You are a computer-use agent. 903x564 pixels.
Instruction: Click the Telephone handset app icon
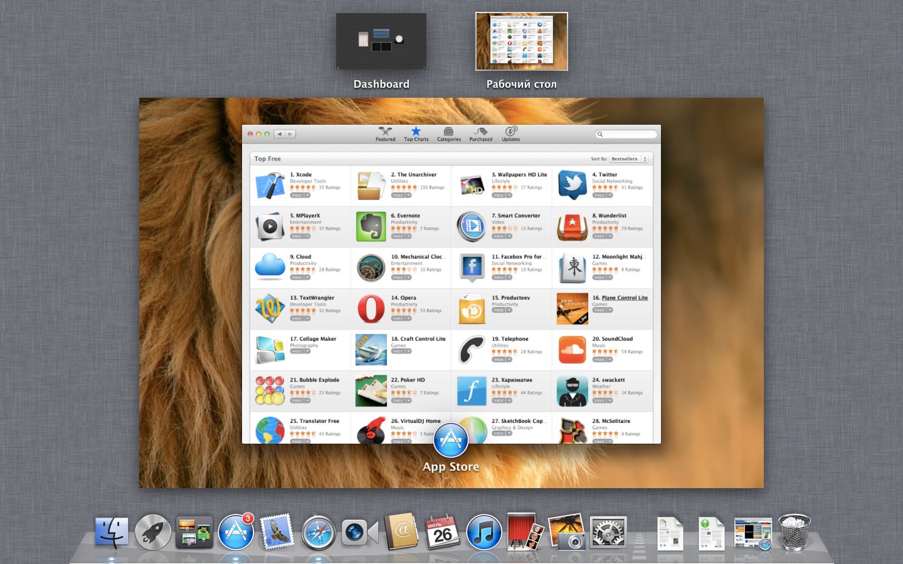pos(472,350)
